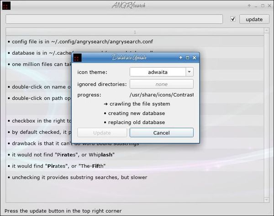The width and height of the screenshot is (274, 216).
Task: Select the row about config file angrysearch.conf
Action: [x=135, y=42]
